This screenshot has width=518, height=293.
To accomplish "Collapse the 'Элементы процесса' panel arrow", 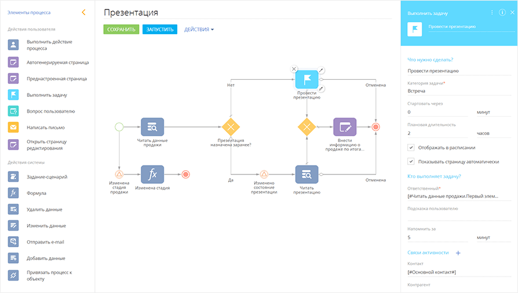I will (x=83, y=12).
